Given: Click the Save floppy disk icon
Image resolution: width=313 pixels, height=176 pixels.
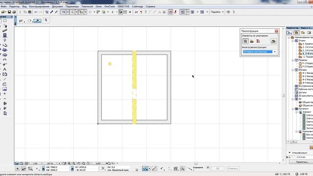Looking at the screenshot, I should pyautogui.click(x=9, y=12).
